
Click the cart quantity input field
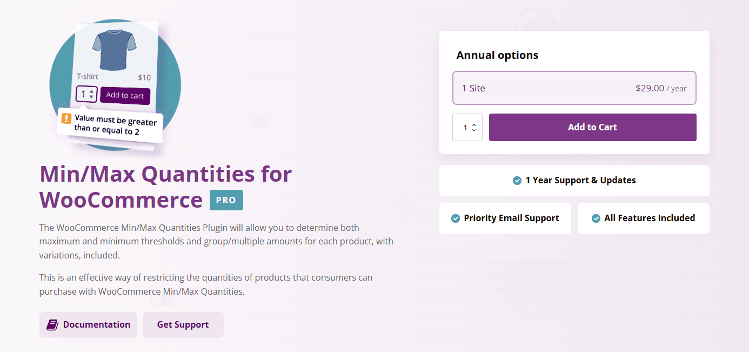464,128
